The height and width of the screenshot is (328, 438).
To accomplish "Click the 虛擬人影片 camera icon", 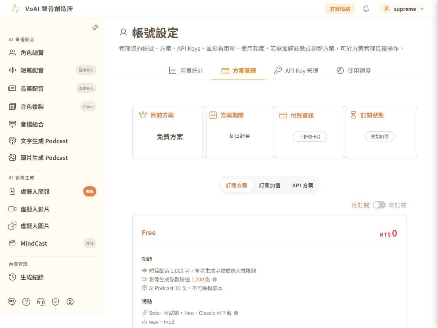I will tap(12, 209).
